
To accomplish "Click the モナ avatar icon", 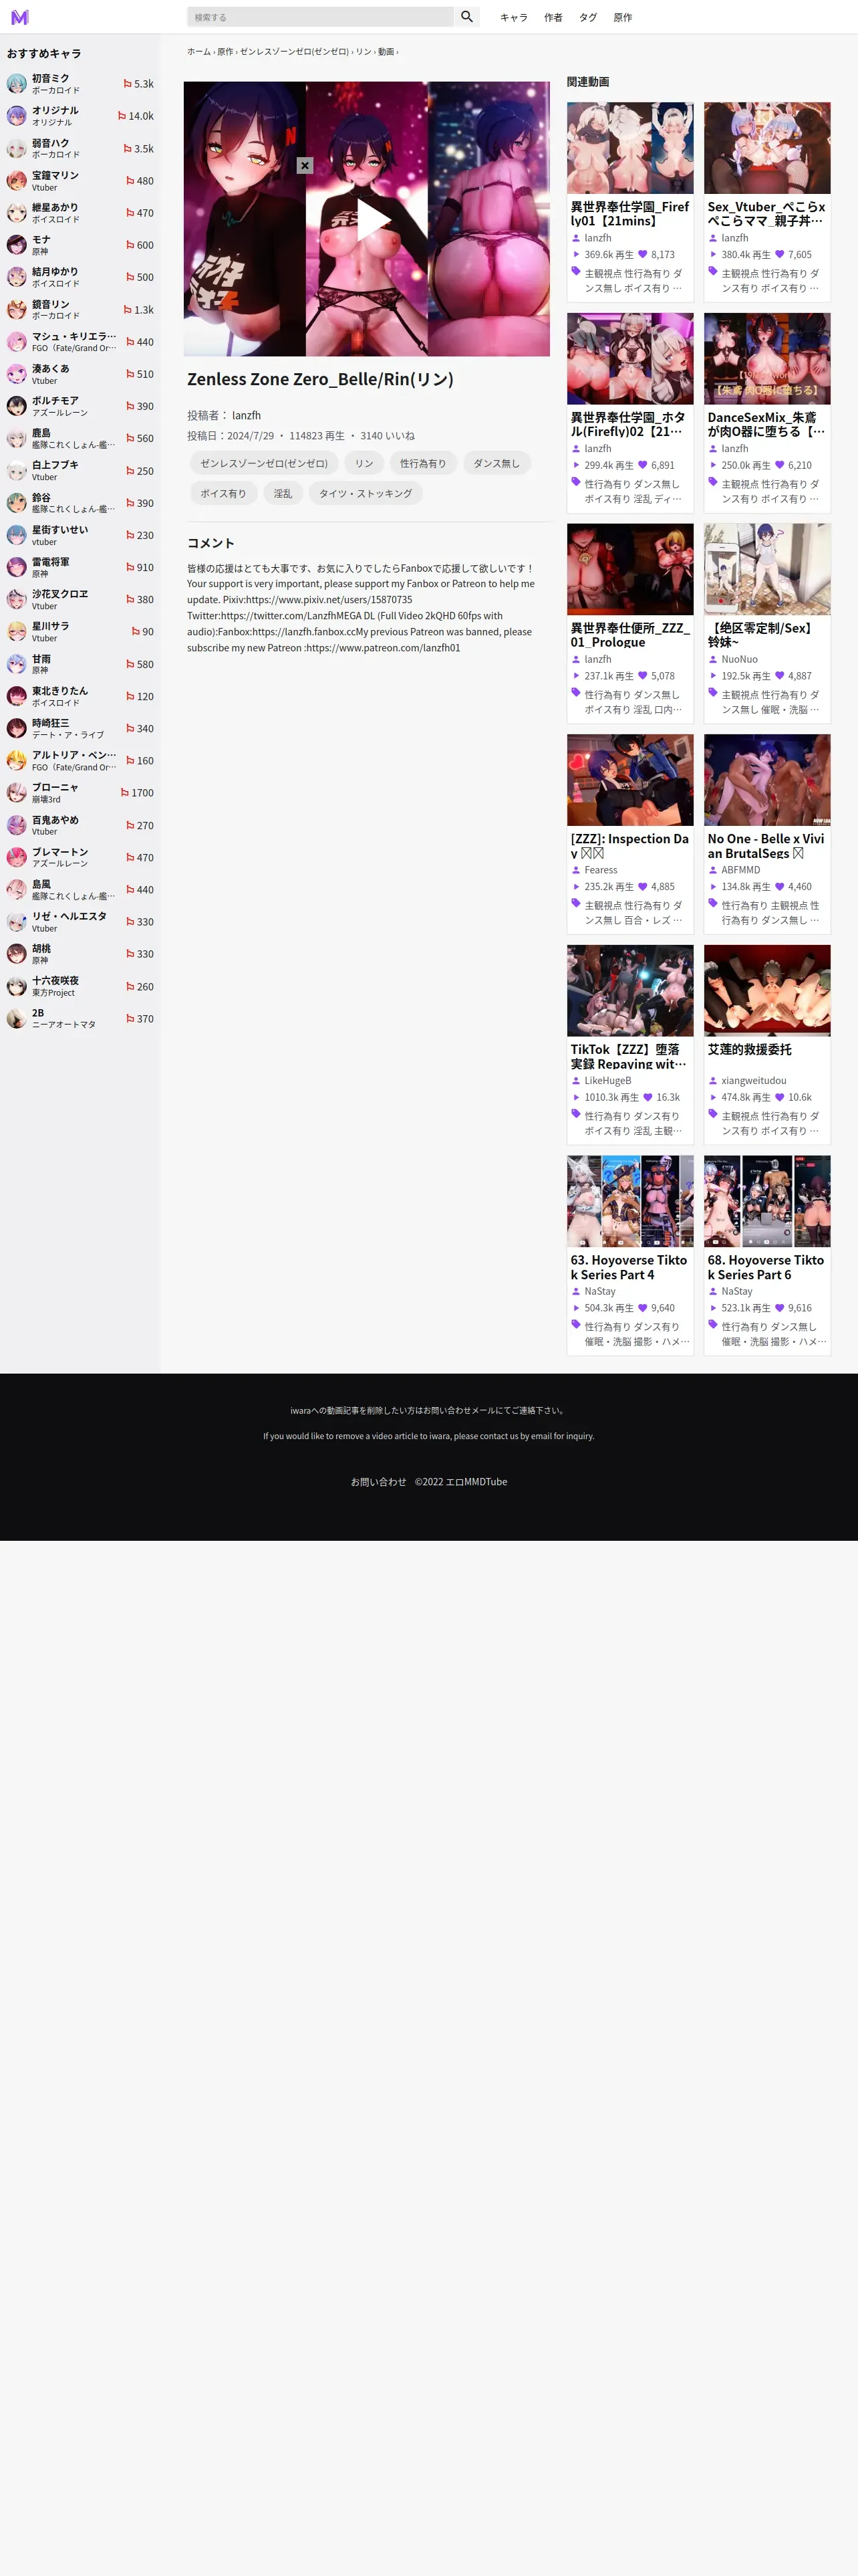I will (x=17, y=245).
